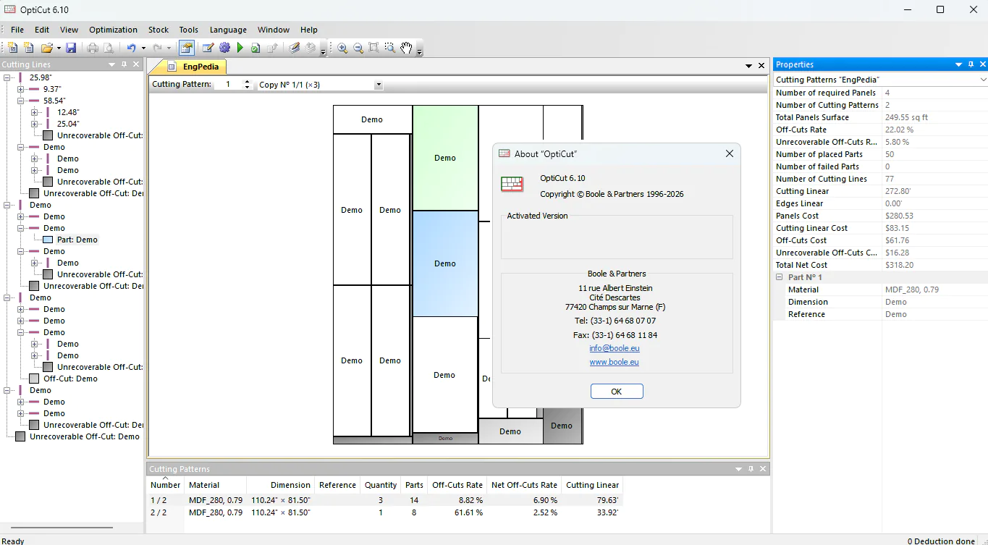
Task: Open the Tools menu
Action: point(188,30)
